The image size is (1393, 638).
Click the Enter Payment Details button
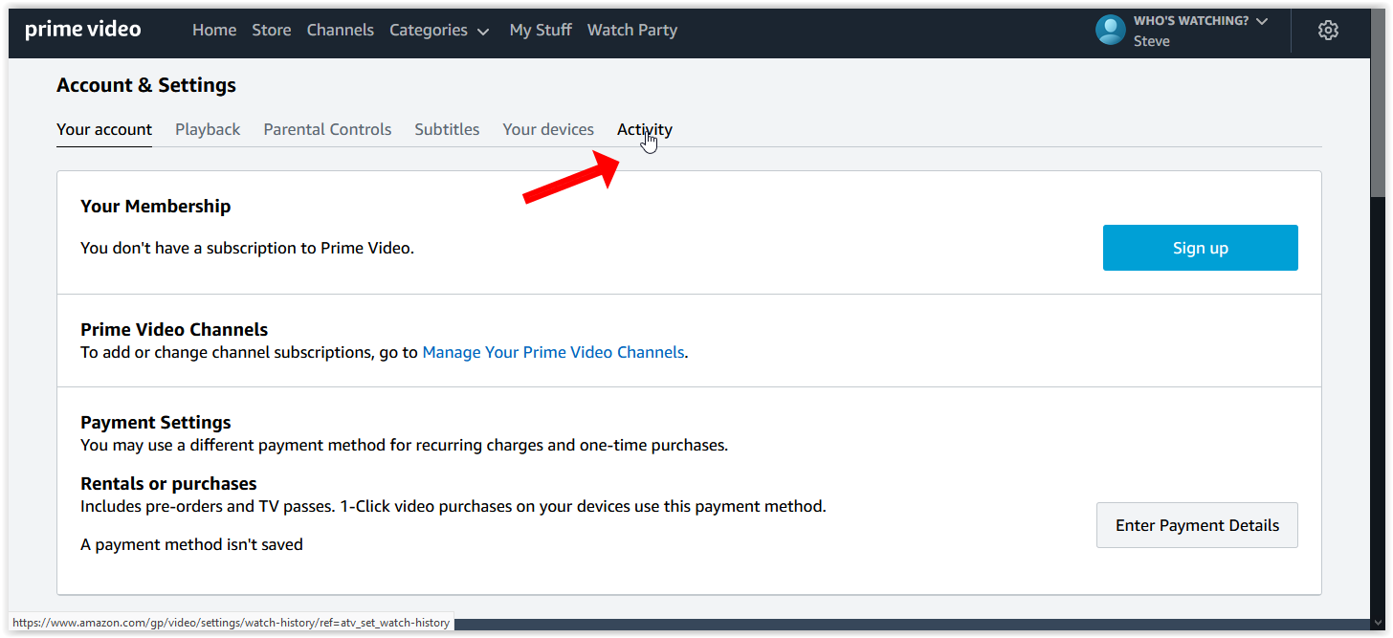1197,525
